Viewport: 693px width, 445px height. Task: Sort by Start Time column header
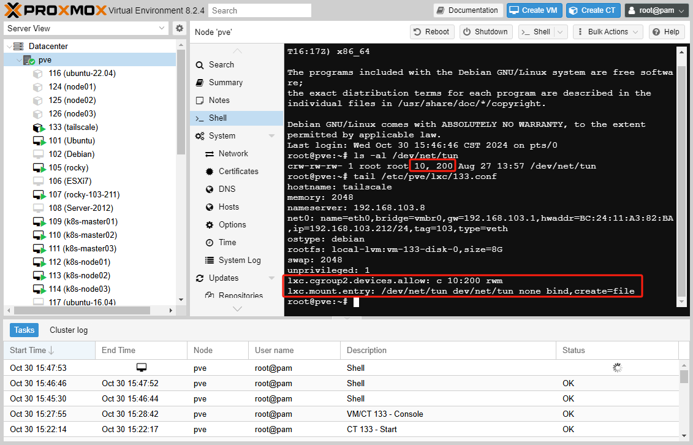[50, 351]
